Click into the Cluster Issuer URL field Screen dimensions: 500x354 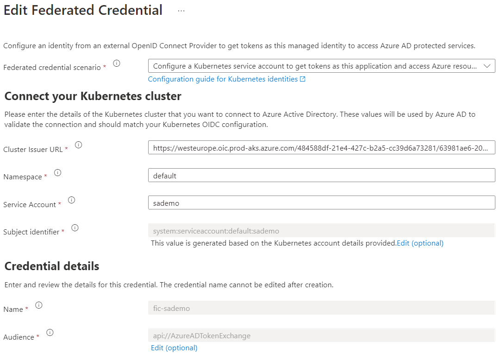click(321, 148)
